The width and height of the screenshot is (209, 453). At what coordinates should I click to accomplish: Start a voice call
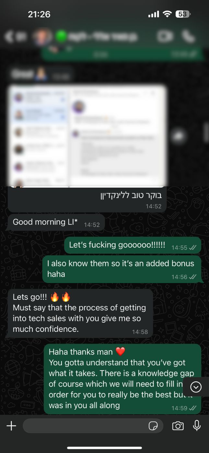coord(189,36)
